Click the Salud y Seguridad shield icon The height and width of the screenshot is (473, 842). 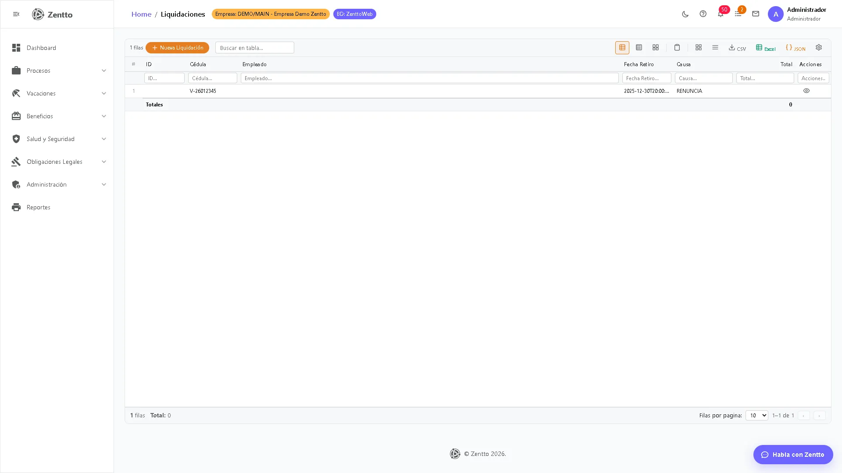tap(16, 139)
